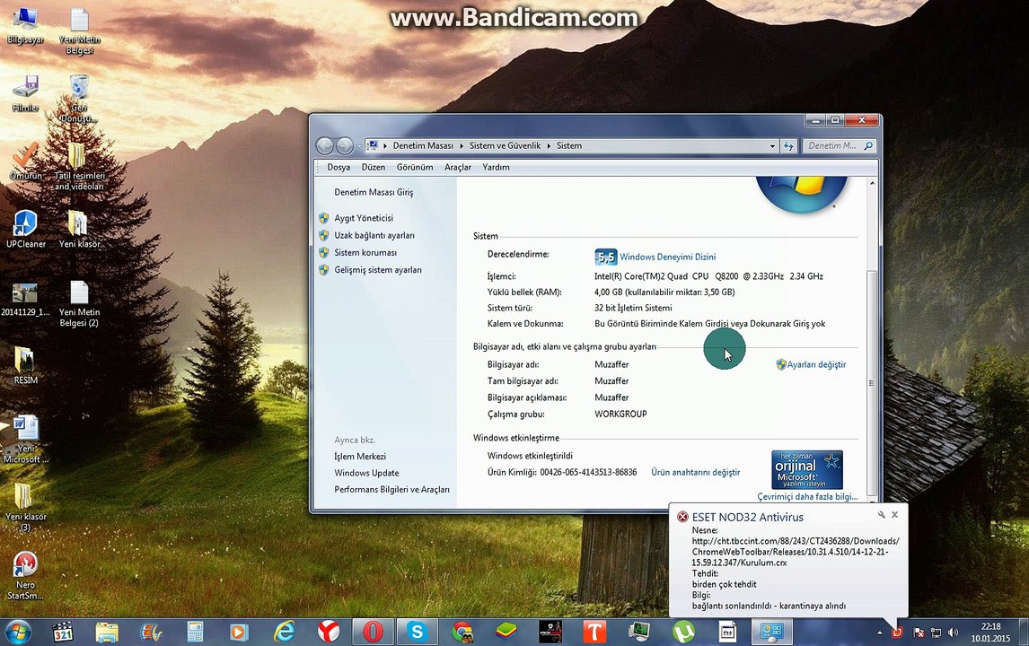Open Yandex browser from taskbar
Viewport: 1029px width, 646px height.
[329, 633]
